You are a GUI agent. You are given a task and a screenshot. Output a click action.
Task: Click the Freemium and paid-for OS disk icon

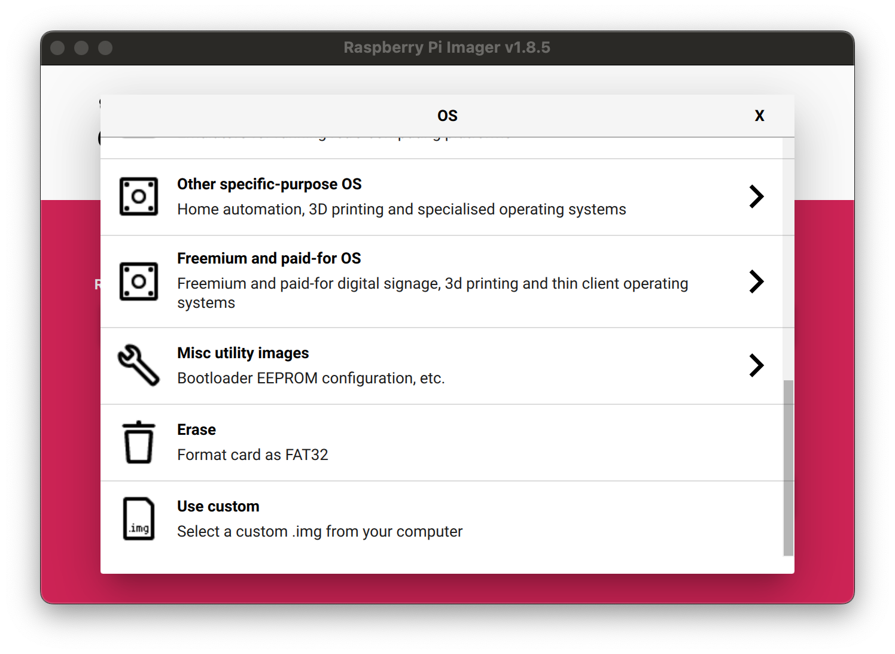pos(139,281)
